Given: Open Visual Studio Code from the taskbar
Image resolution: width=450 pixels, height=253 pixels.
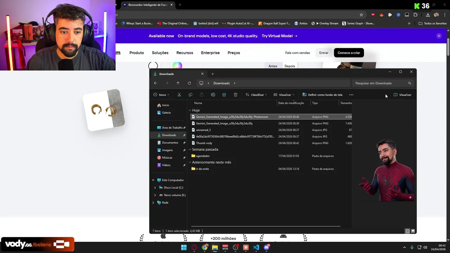Looking at the screenshot, I should [x=256, y=247].
